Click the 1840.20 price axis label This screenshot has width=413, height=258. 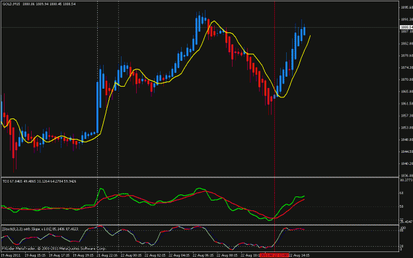406,163
